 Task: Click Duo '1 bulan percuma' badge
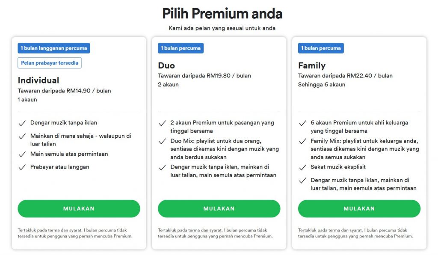tap(181, 48)
